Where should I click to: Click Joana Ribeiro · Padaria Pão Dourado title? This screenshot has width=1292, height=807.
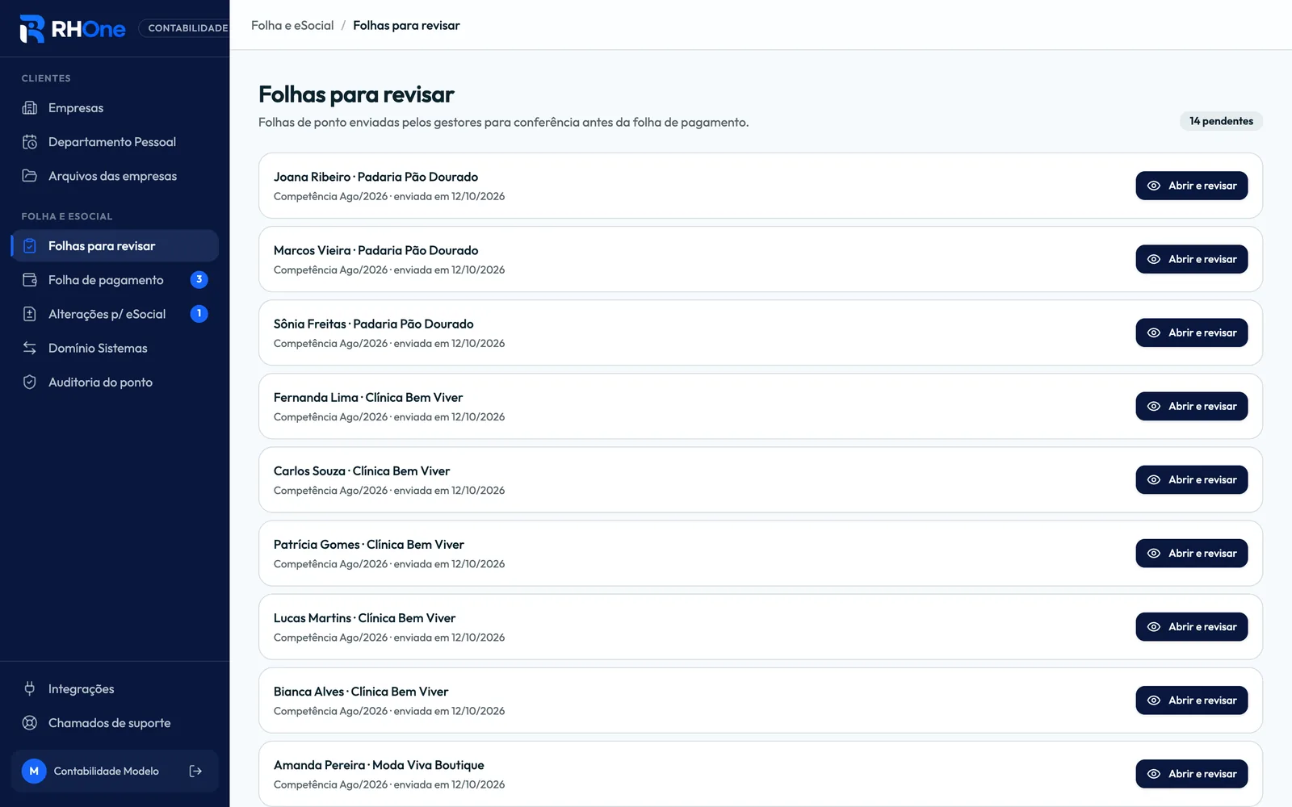point(375,177)
